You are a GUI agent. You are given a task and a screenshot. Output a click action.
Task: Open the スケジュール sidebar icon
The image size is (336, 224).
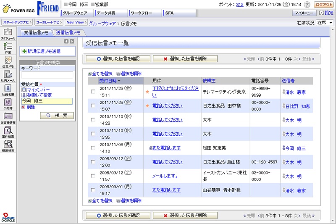coord(8,34)
